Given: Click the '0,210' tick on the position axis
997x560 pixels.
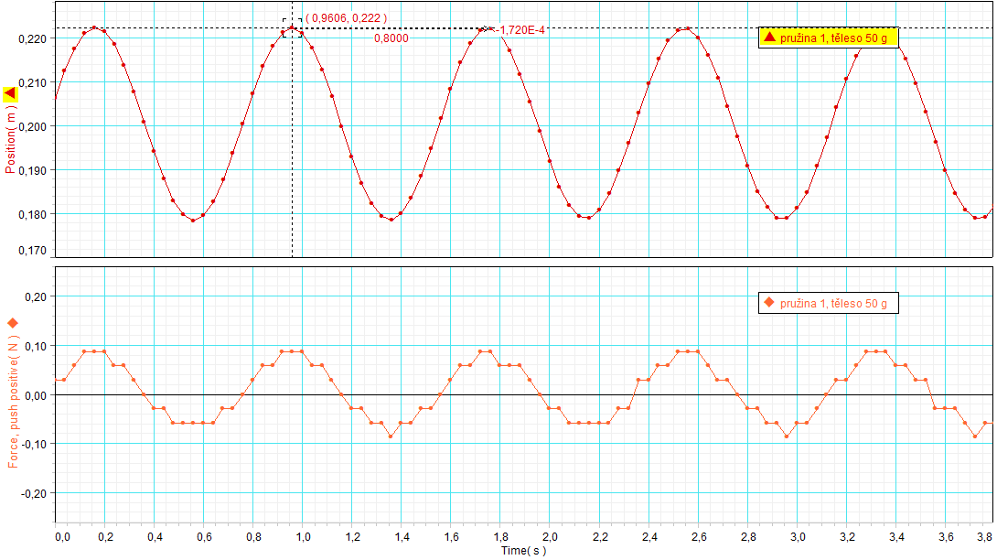Looking at the screenshot, I should point(32,82).
